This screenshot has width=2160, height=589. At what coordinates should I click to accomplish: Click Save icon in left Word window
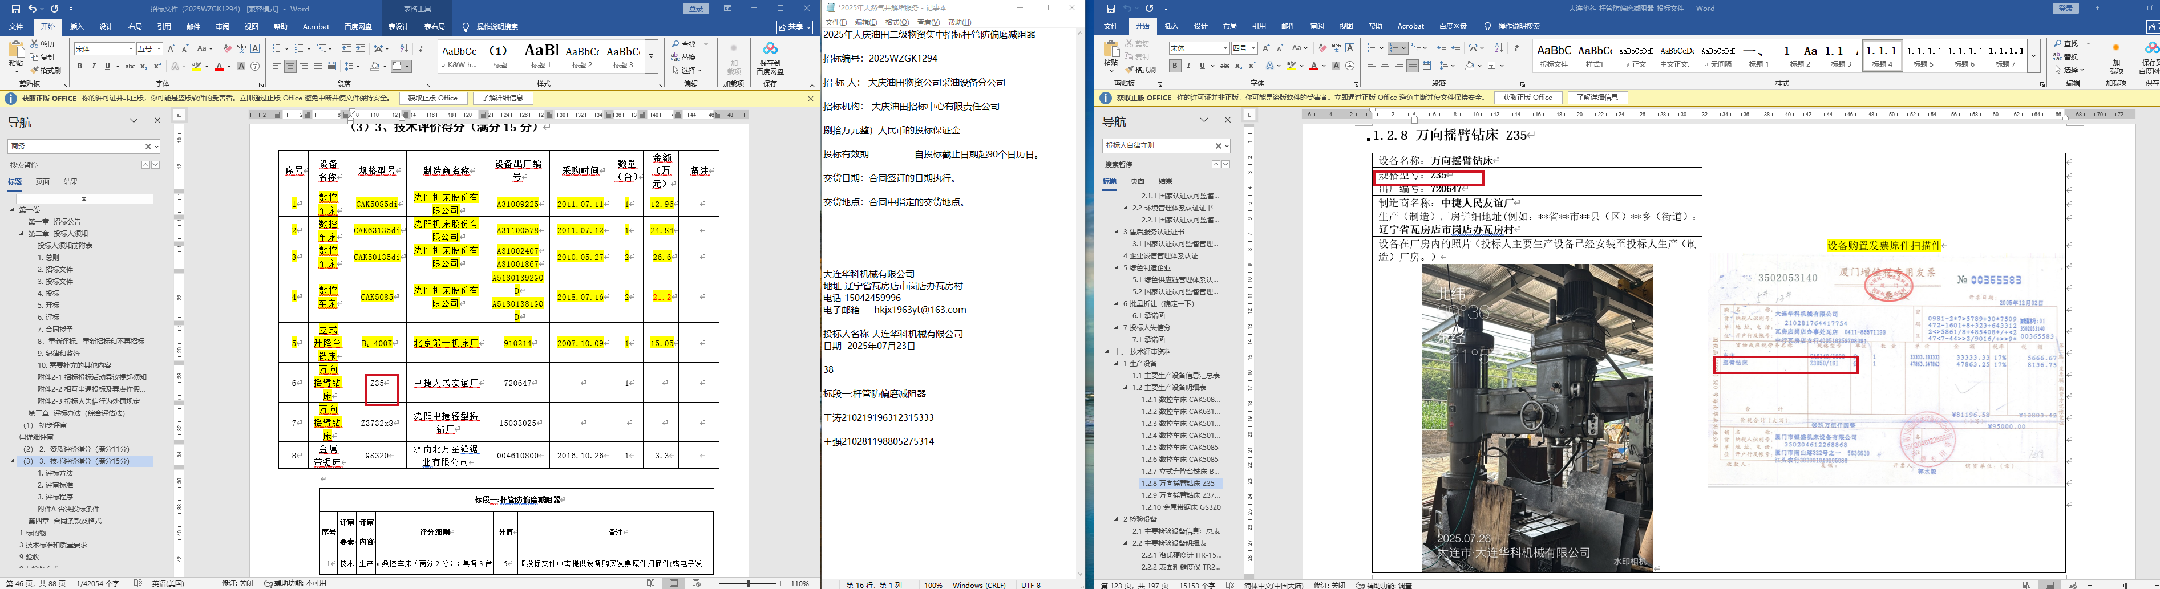point(16,9)
